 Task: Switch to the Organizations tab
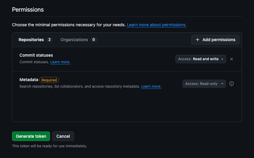point(78,40)
